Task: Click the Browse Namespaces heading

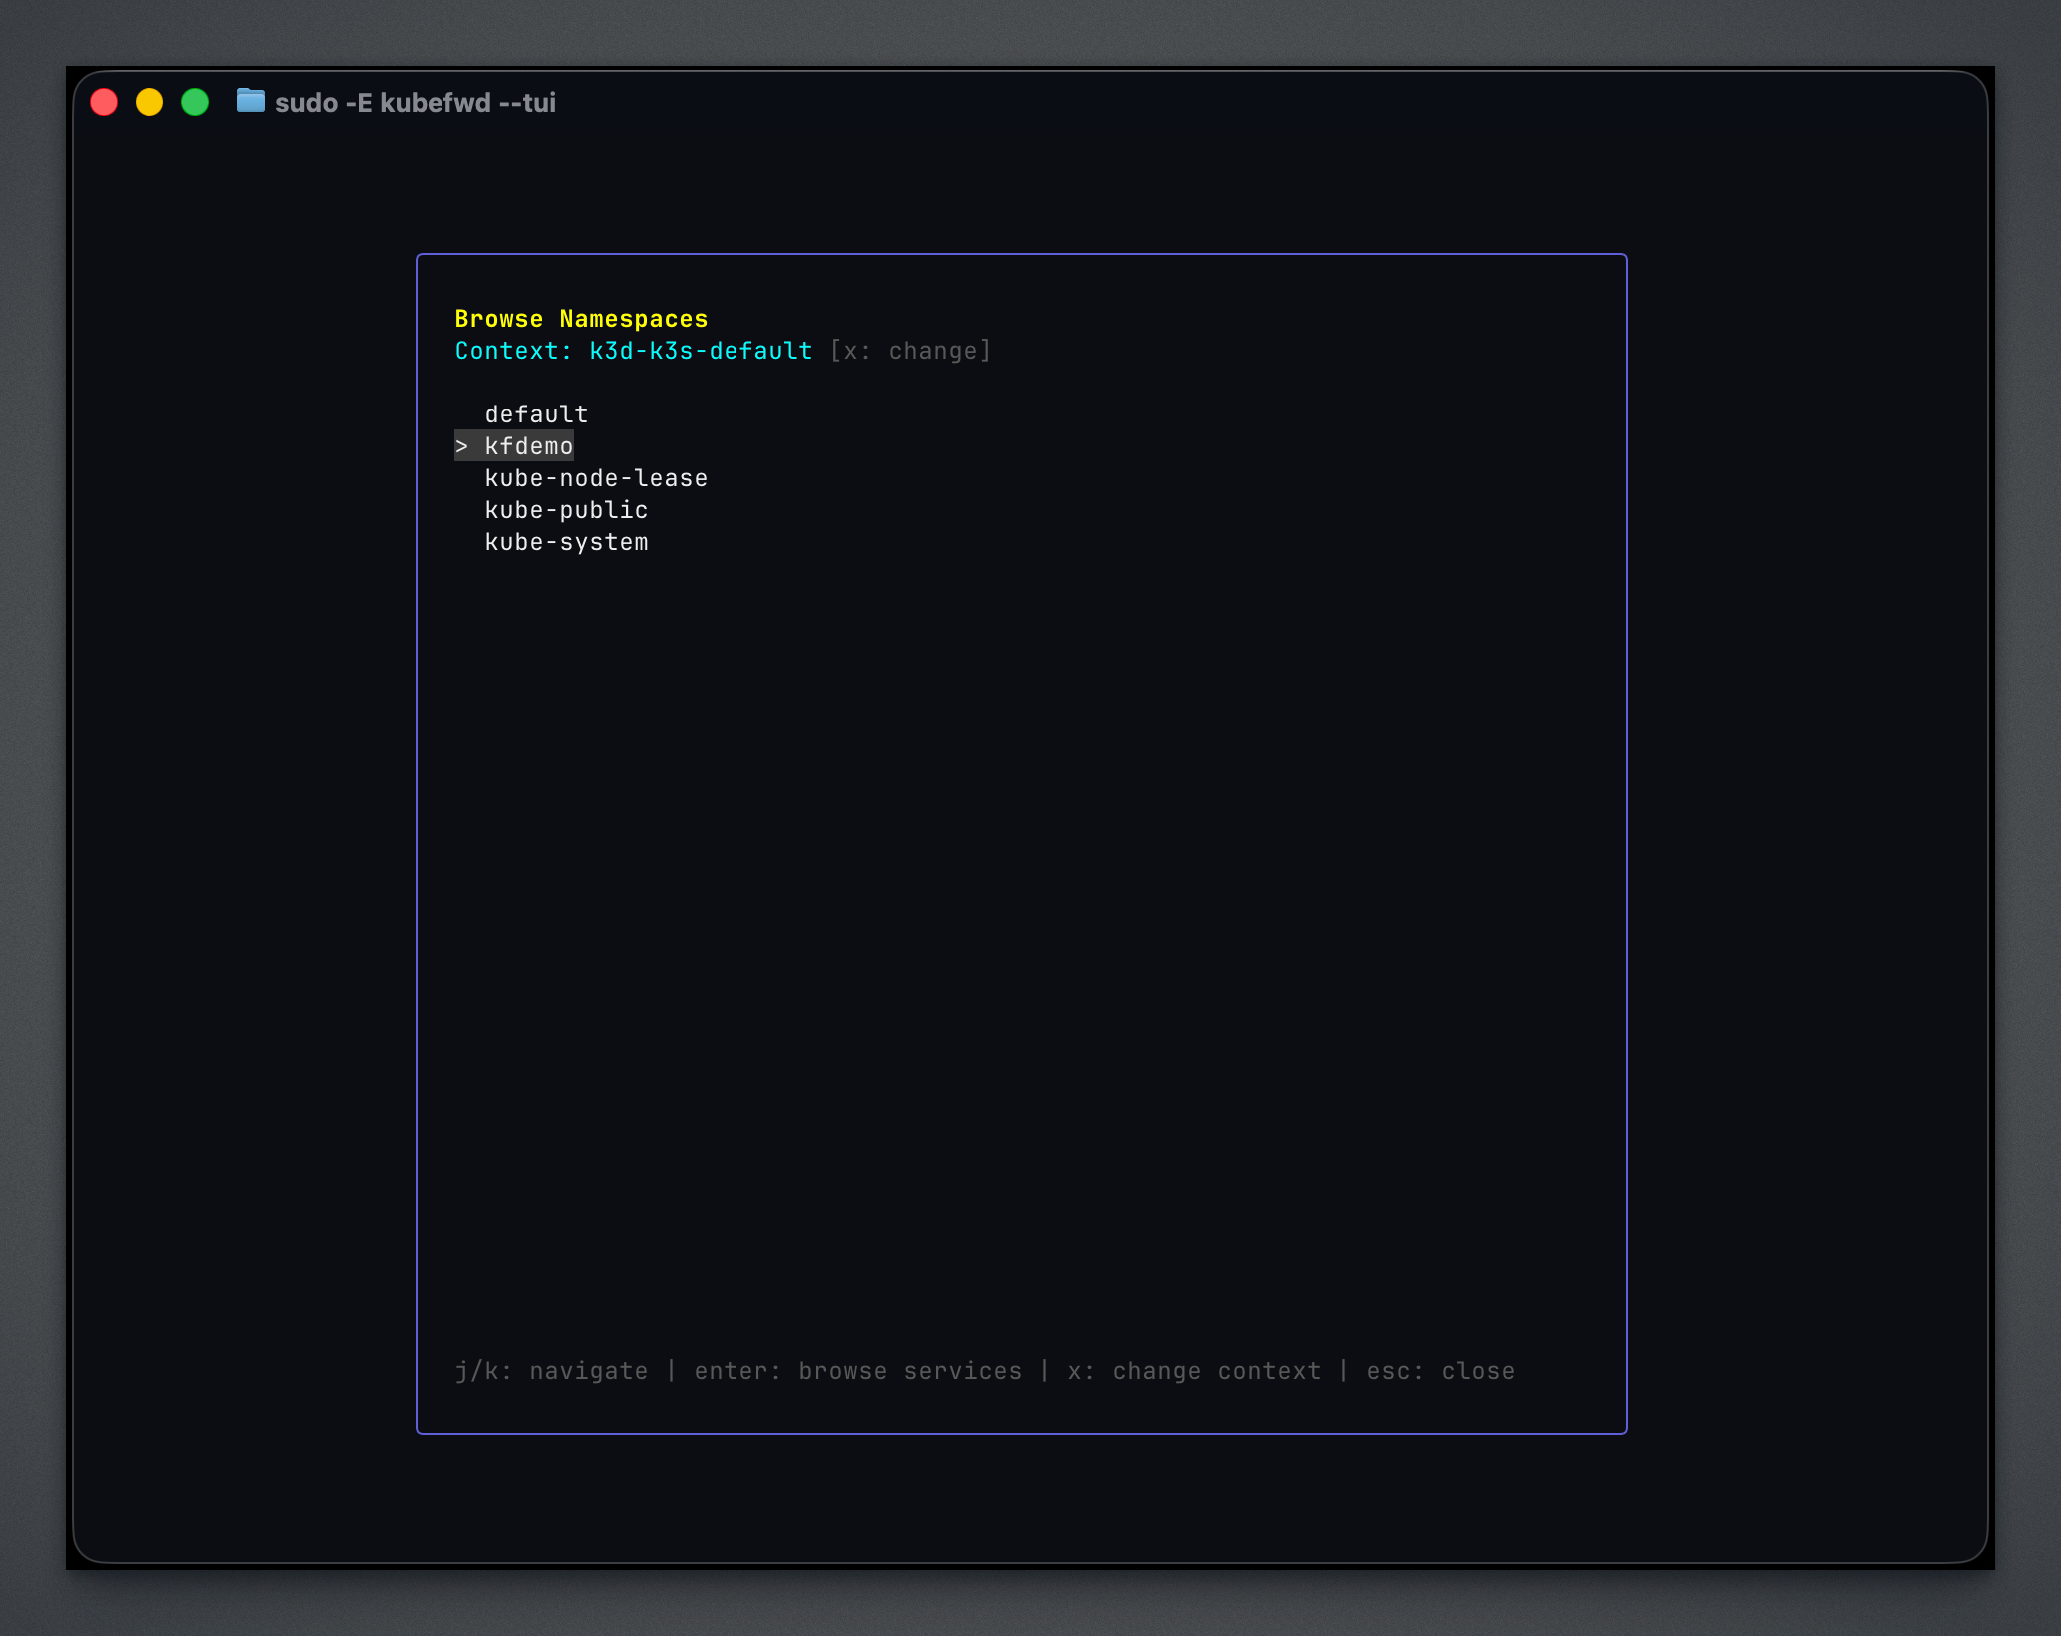Action: (x=581, y=318)
